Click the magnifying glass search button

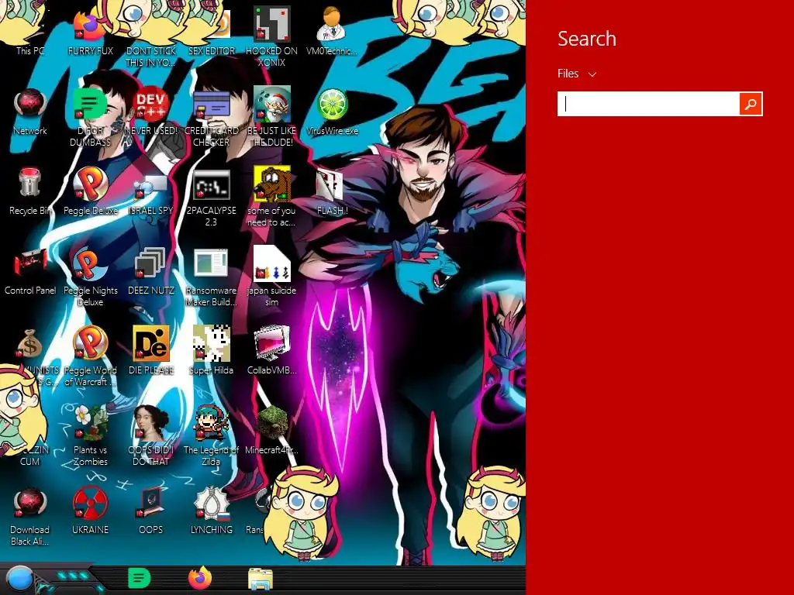tap(751, 104)
